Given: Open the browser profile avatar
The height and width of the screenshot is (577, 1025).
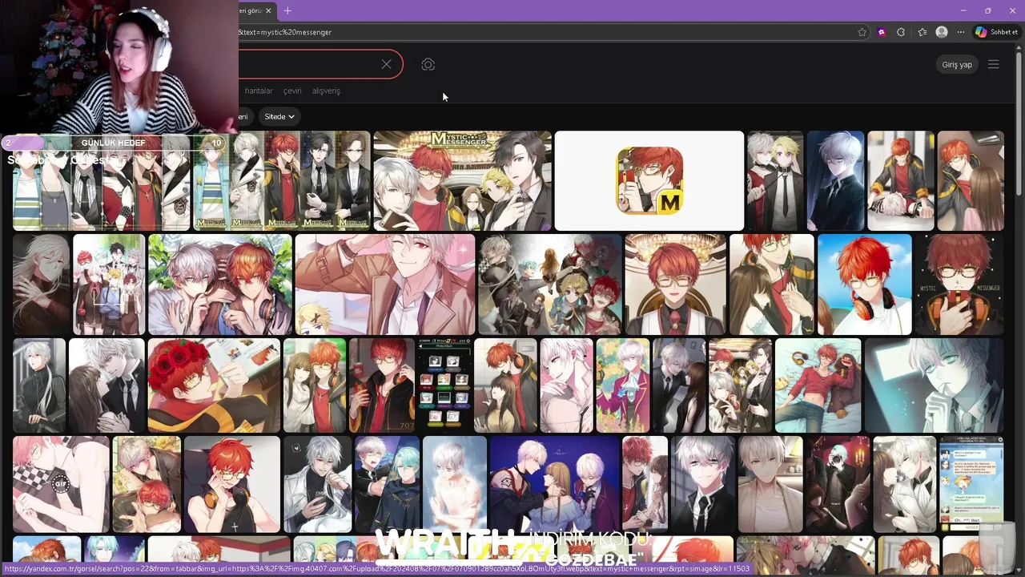Looking at the screenshot, I should tap(942, 32).
